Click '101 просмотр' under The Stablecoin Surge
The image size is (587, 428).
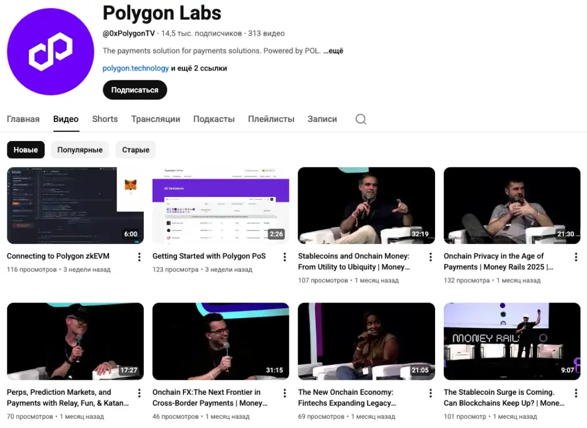pos(465,417)
